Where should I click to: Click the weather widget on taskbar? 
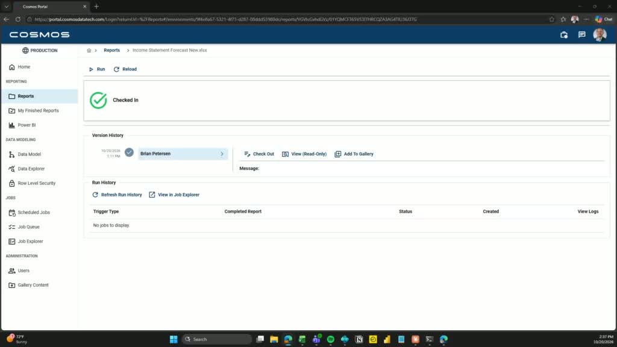point(17,339)
